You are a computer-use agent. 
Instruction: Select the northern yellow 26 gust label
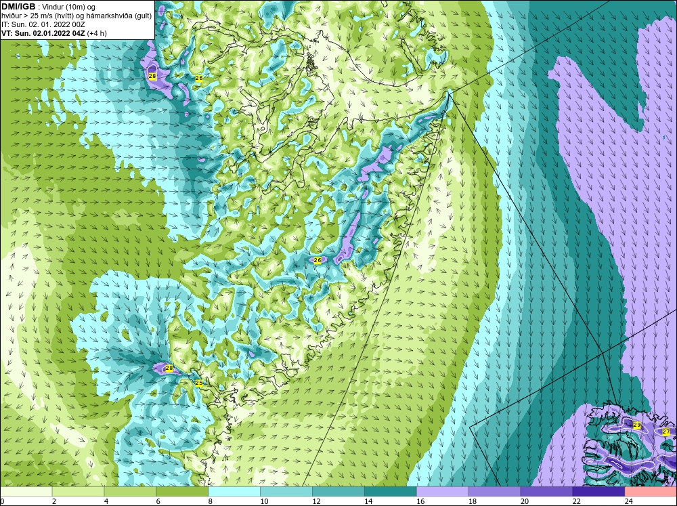click(198, 78)
